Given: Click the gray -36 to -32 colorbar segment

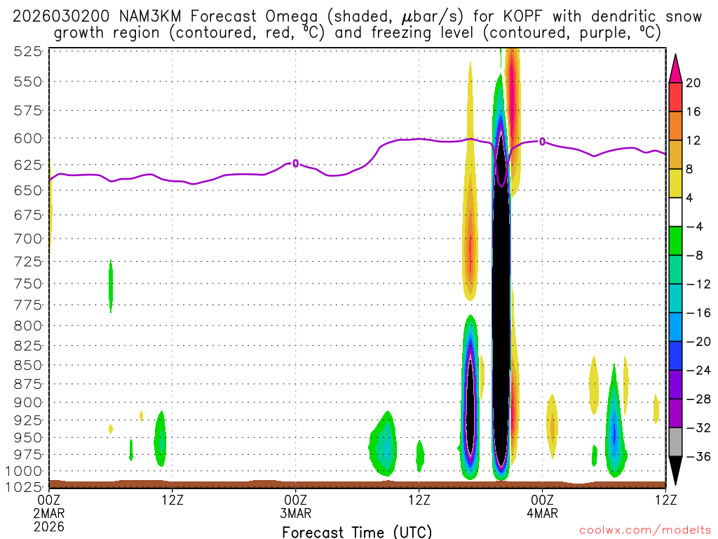Looking at the screenshot, I should tap(675, 442).
